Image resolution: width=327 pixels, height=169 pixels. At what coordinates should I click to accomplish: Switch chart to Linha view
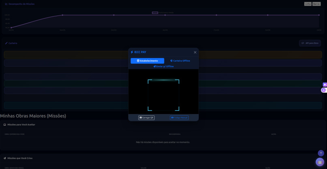click(x=308, y=4)
